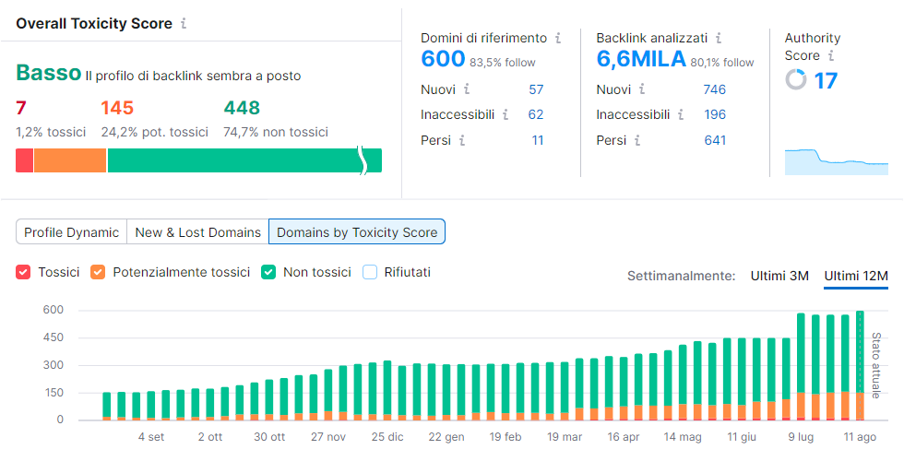Screen dimensions: 904x461
Task: Click the Stato attuale chart bar
Action: pyautogui.click(x=860, y=365)
